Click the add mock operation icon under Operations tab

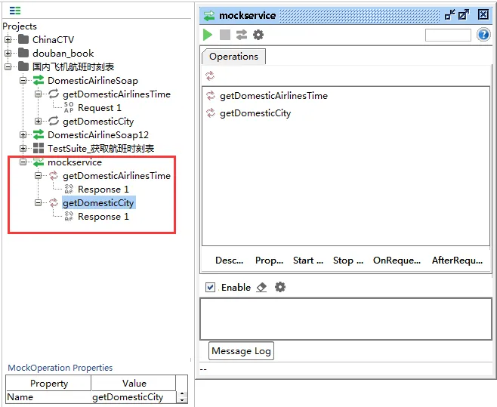(210, 76)
